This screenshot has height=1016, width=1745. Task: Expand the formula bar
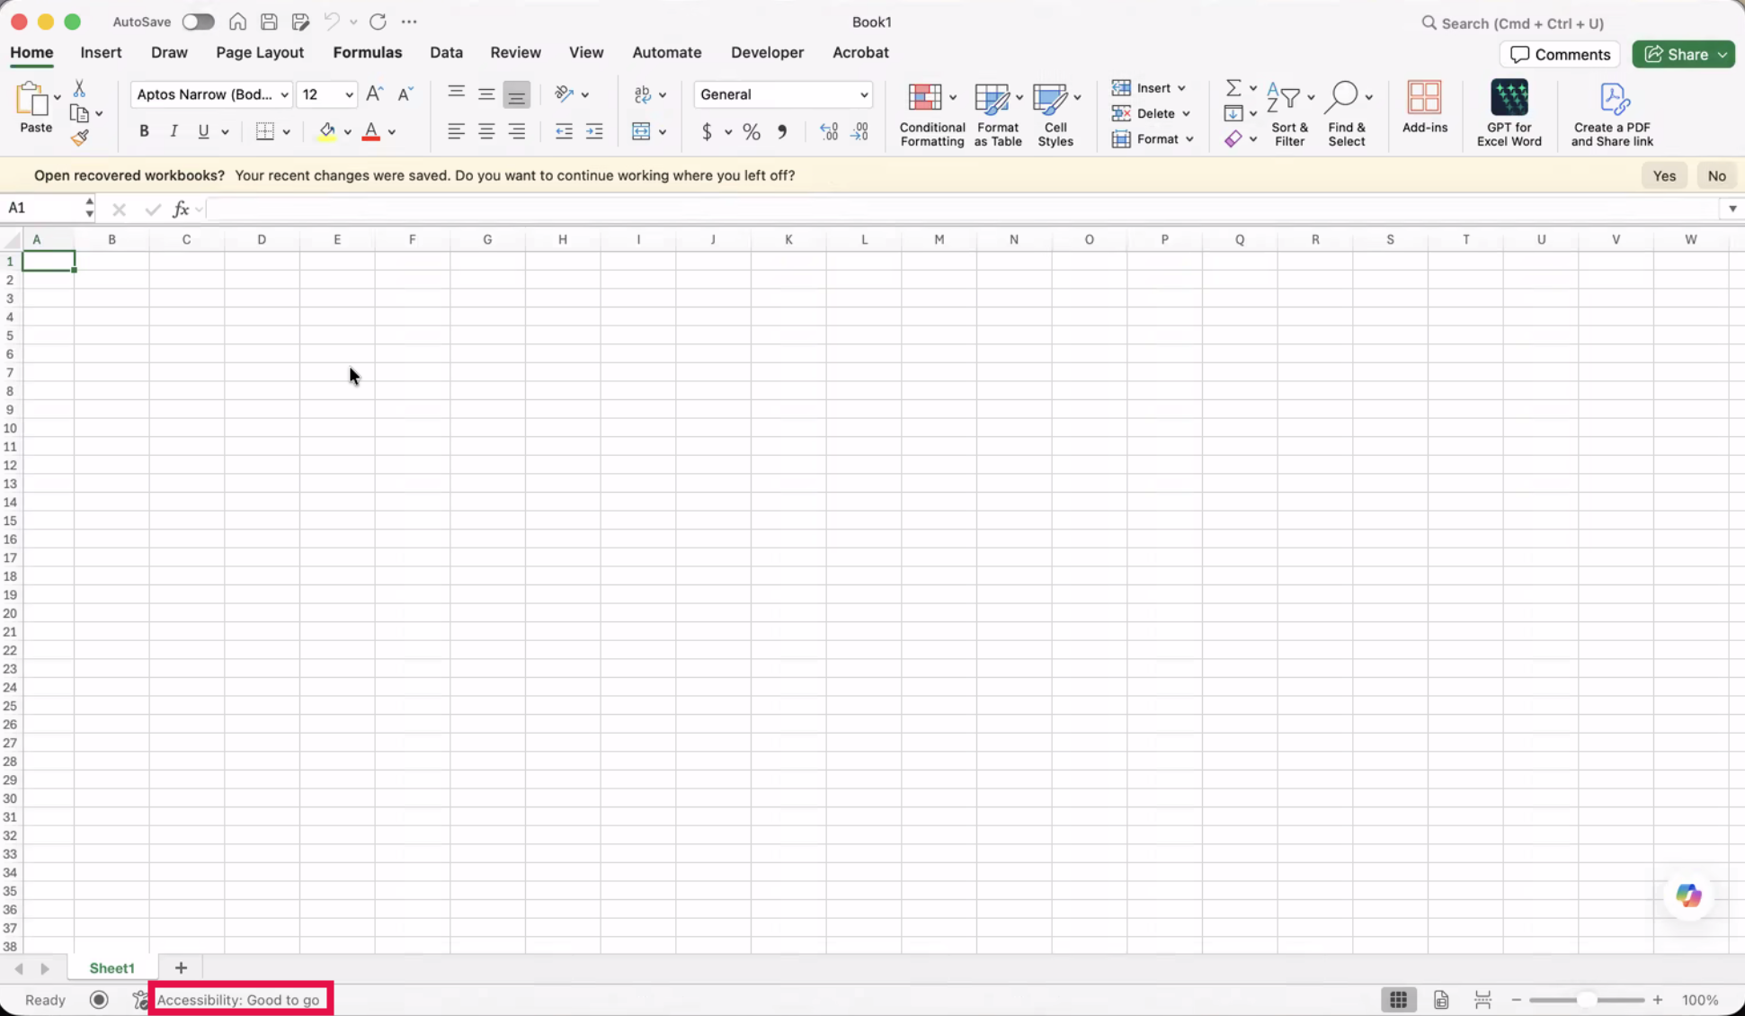1732,209
